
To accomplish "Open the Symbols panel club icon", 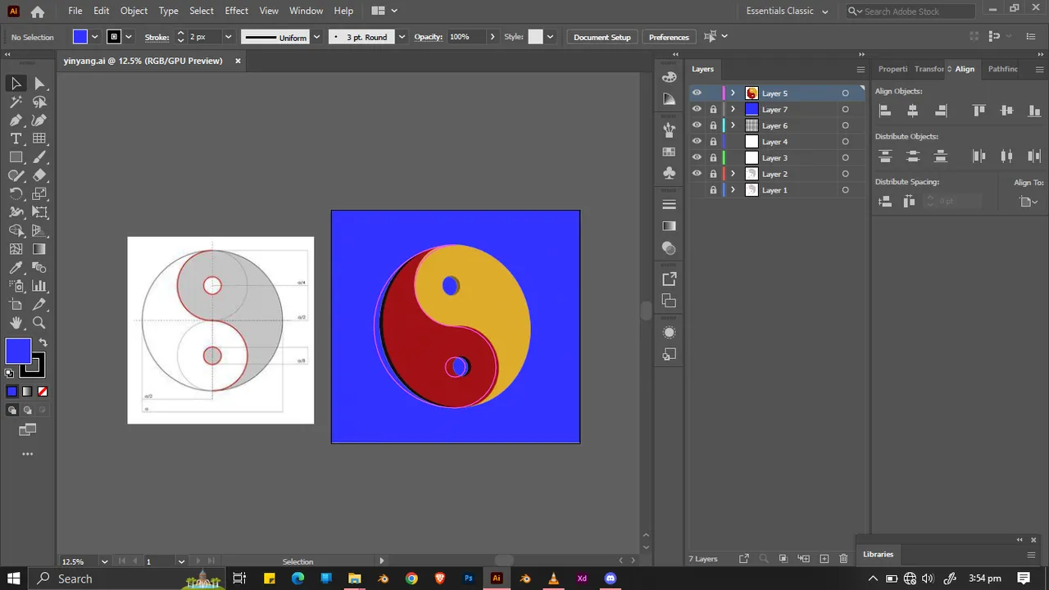I will [x=670, y=174].
